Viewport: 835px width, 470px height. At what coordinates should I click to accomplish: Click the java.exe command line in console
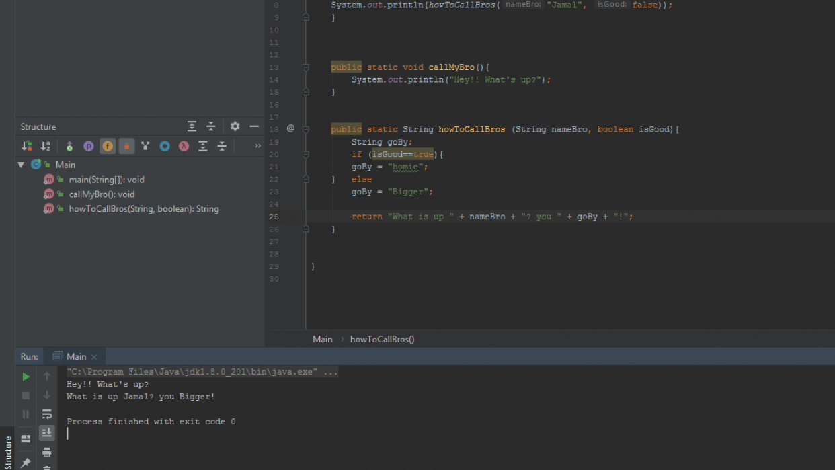click(202, 372)
